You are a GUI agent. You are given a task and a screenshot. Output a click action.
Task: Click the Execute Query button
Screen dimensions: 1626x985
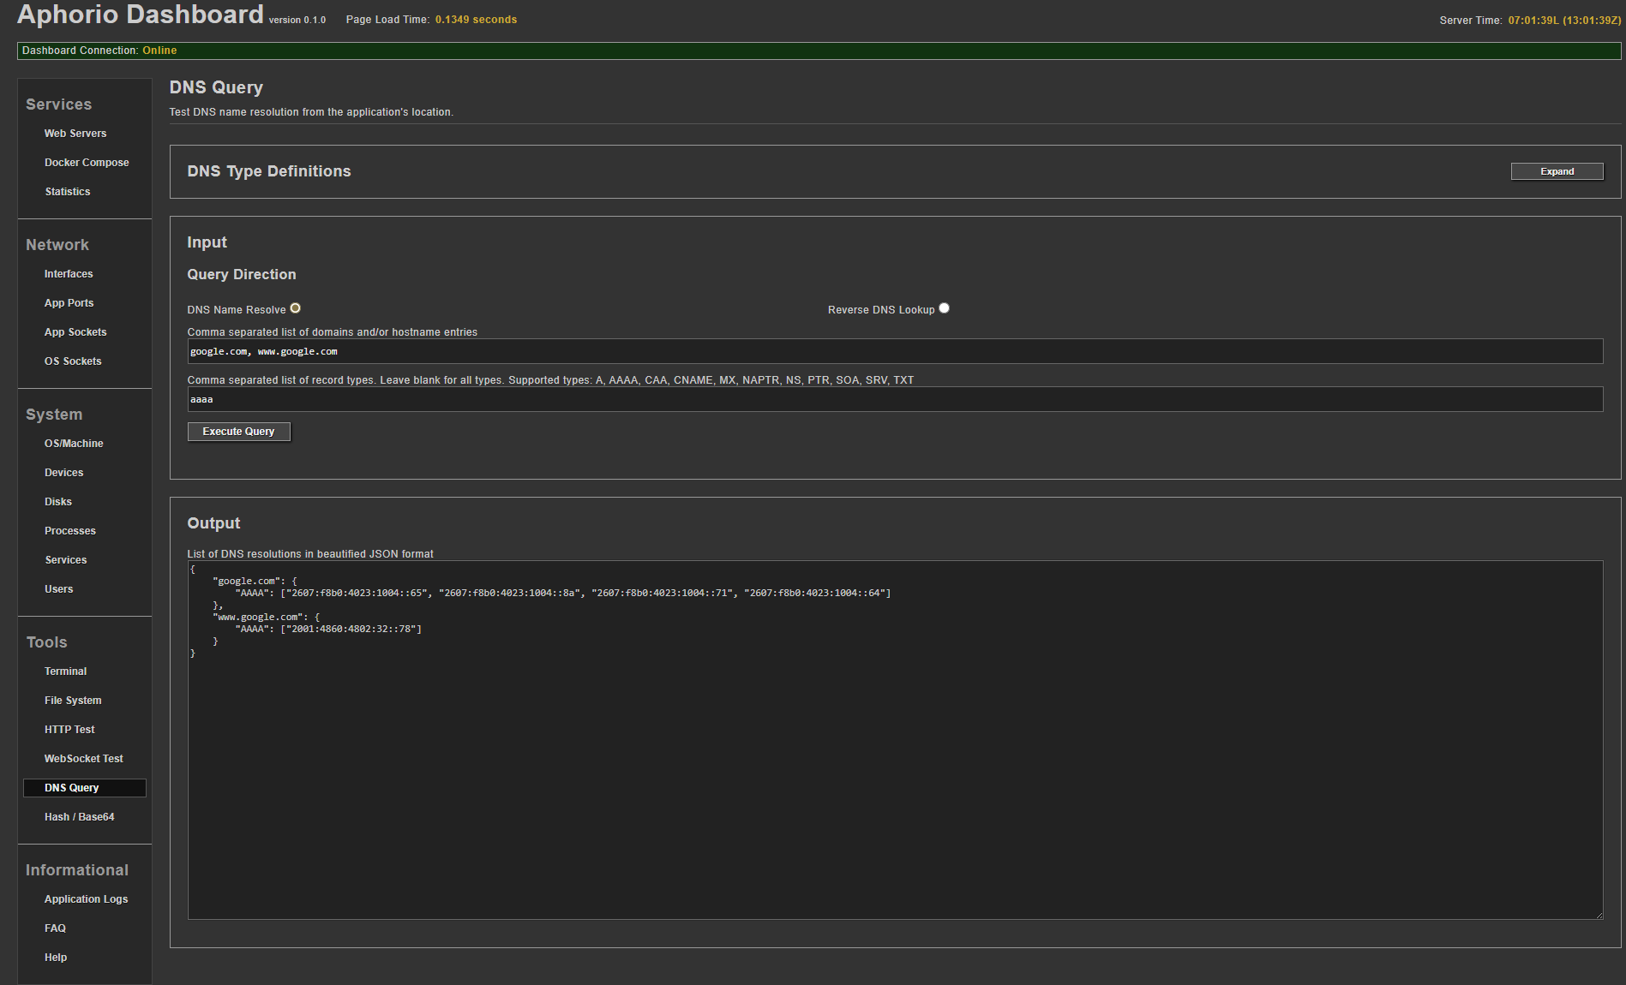click(x=238, y=432)
